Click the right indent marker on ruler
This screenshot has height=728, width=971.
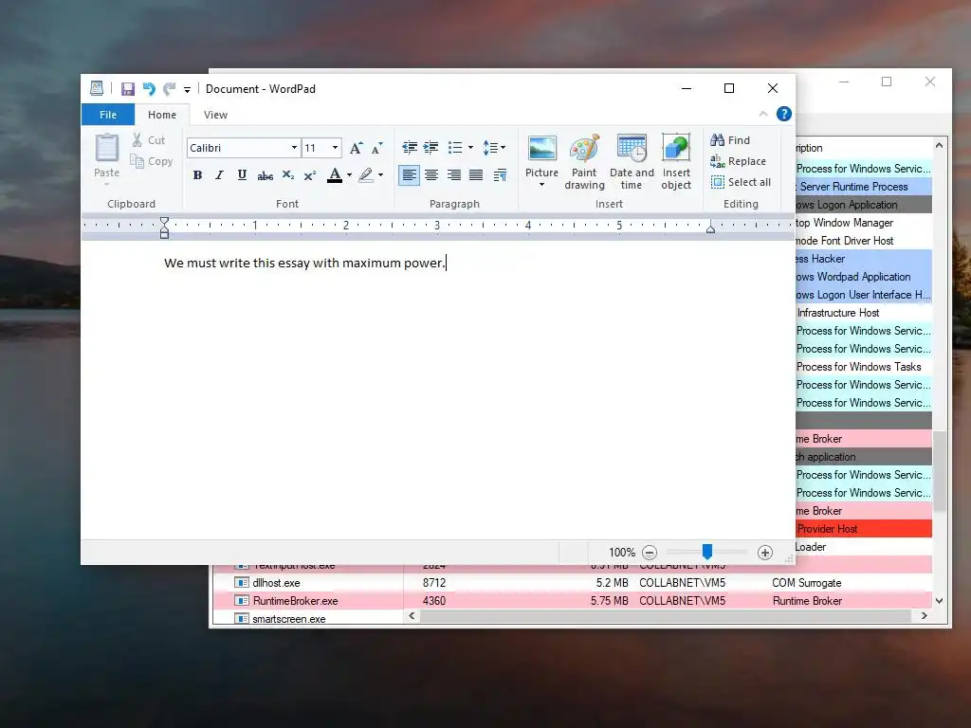point(711,228)
